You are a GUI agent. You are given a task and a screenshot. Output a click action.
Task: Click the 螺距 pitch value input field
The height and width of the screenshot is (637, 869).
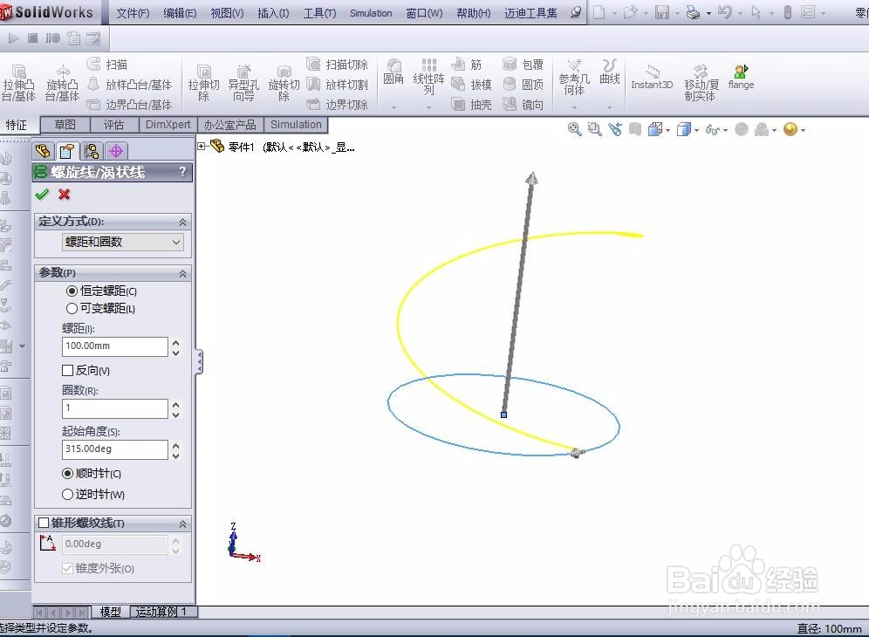[x=113, y=346]
